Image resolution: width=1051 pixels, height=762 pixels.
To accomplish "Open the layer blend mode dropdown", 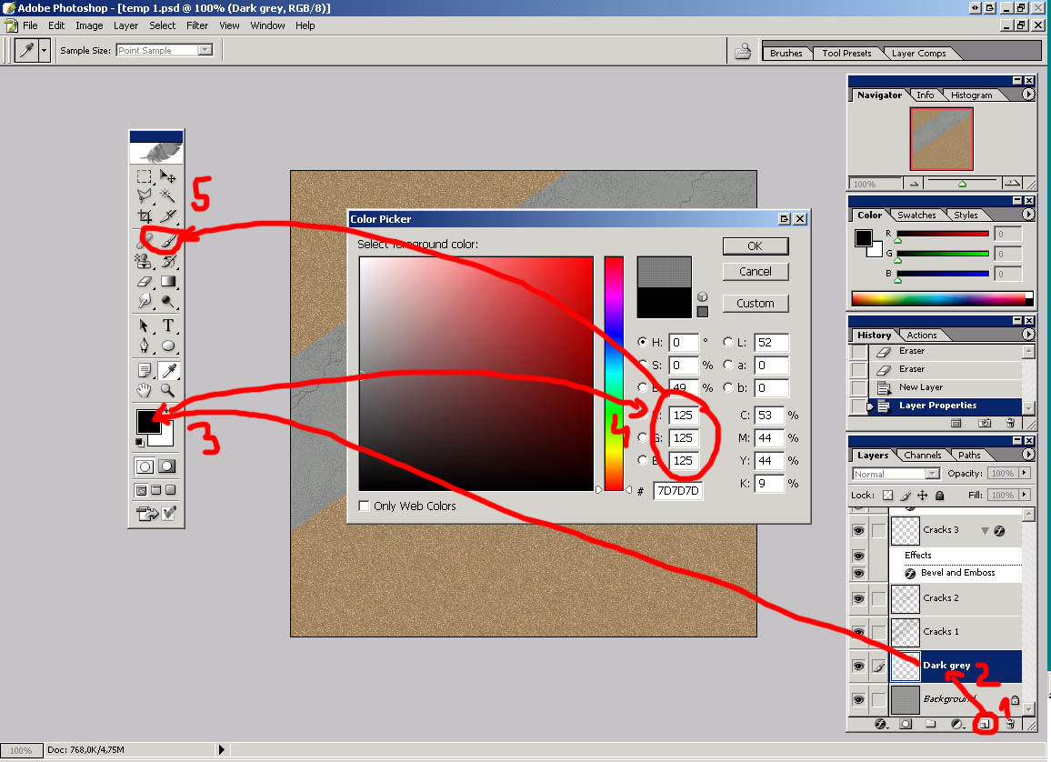I will (896, 474).
